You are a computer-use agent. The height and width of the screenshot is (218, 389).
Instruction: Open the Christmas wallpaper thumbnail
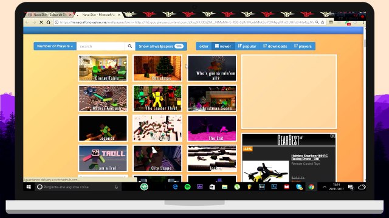[157, 68]
